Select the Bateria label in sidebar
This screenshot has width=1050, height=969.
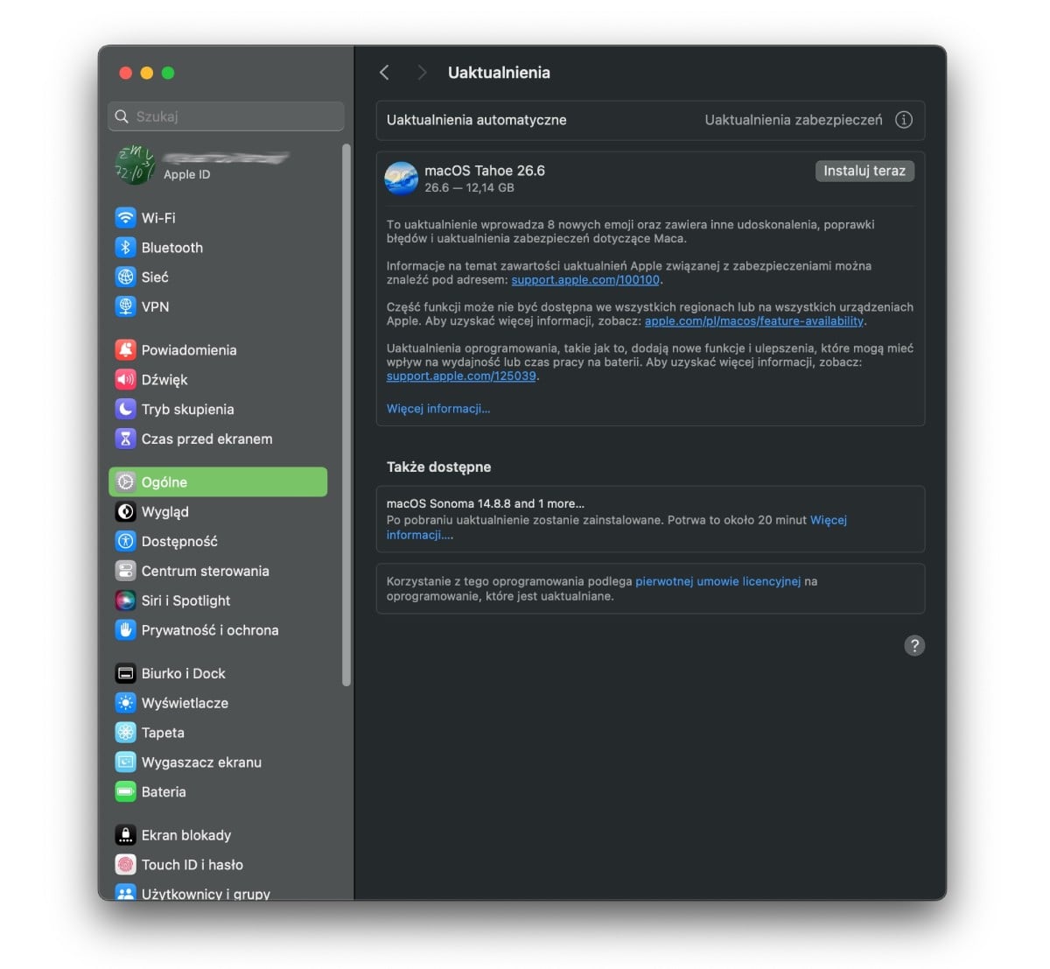[x=164, y=792]
